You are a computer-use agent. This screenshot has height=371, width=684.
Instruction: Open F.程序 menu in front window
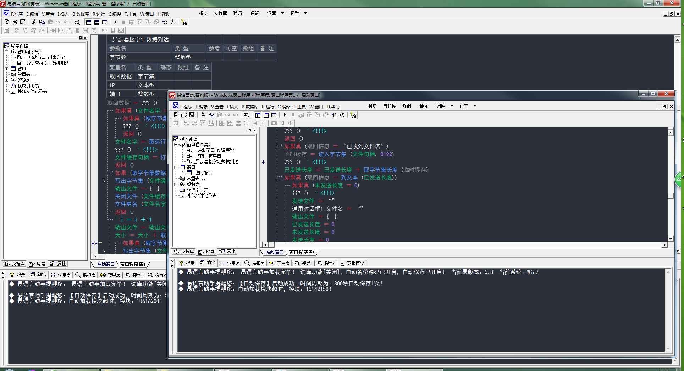[186, 107]
